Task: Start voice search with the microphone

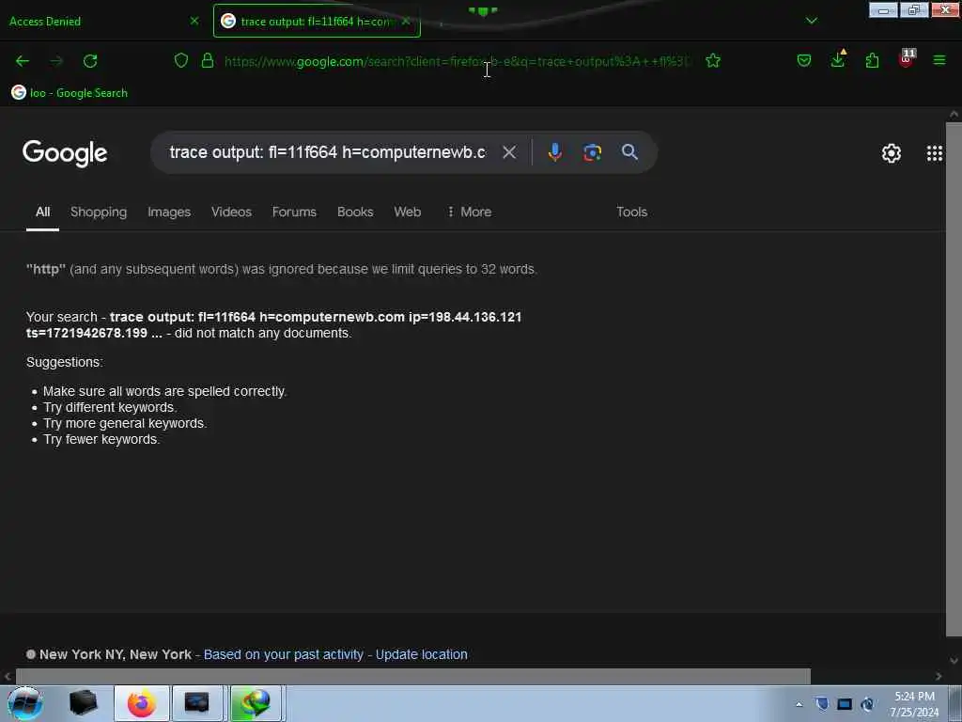Action: [x=554, y=152]
